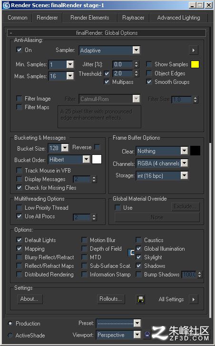Select the Production radio button
Viewport: 215px width, 346px height.
(x=10, y=323)
